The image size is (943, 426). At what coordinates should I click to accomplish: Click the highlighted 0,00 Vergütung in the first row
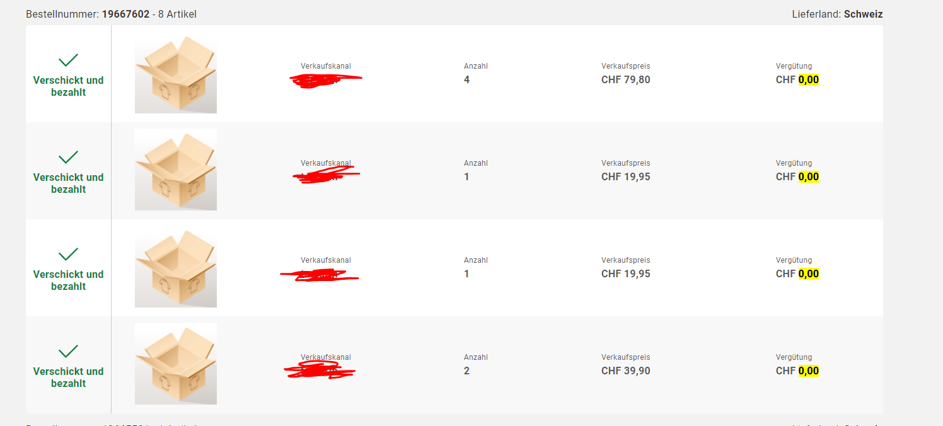pyautogui.click(x=808, y=80)
